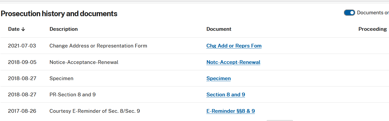Select the 2021-07-03 date cell
Screen dimensions: 389x121
pyautogui.click(x=22, y=46)
